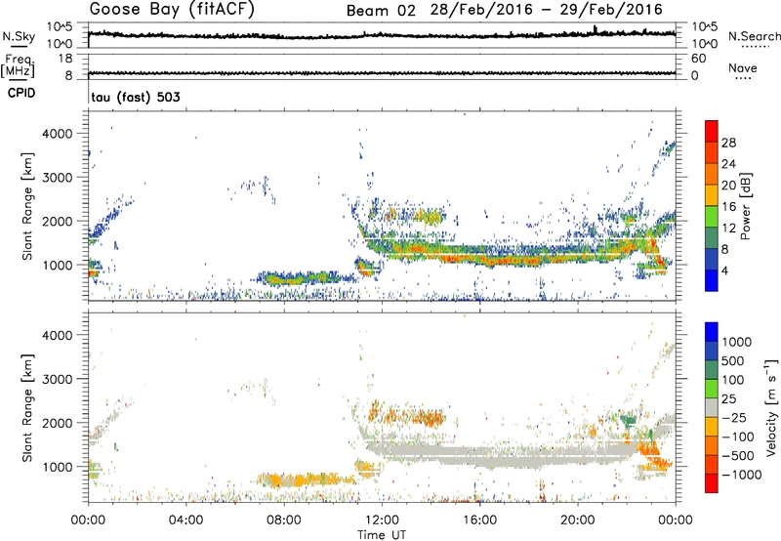Screen dimensions: 781x541
Task: Select the "tau (fast) 503" mode text
Action: point(136,97)
